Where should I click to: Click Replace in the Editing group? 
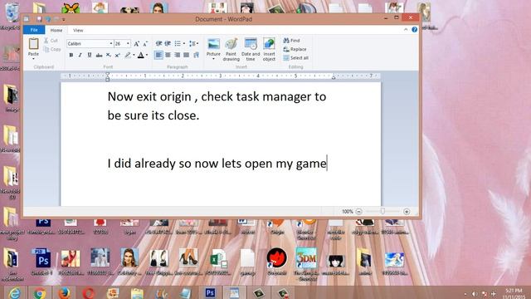[295, 49]
